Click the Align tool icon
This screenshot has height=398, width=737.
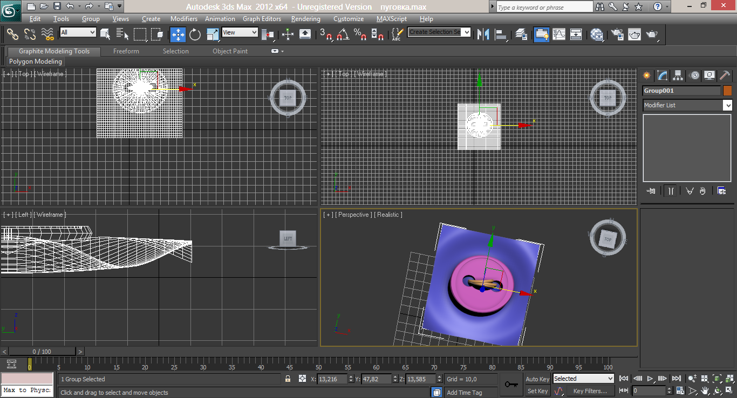tap(501, 35)
